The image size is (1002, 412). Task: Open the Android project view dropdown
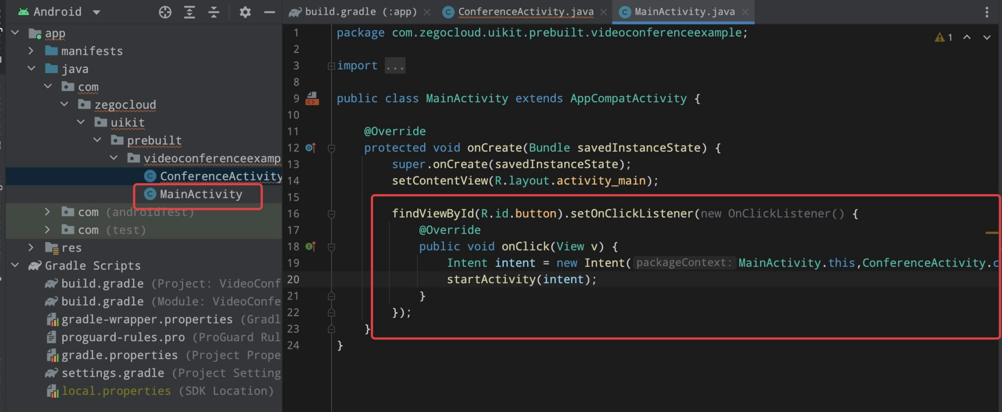pos(96,12)
